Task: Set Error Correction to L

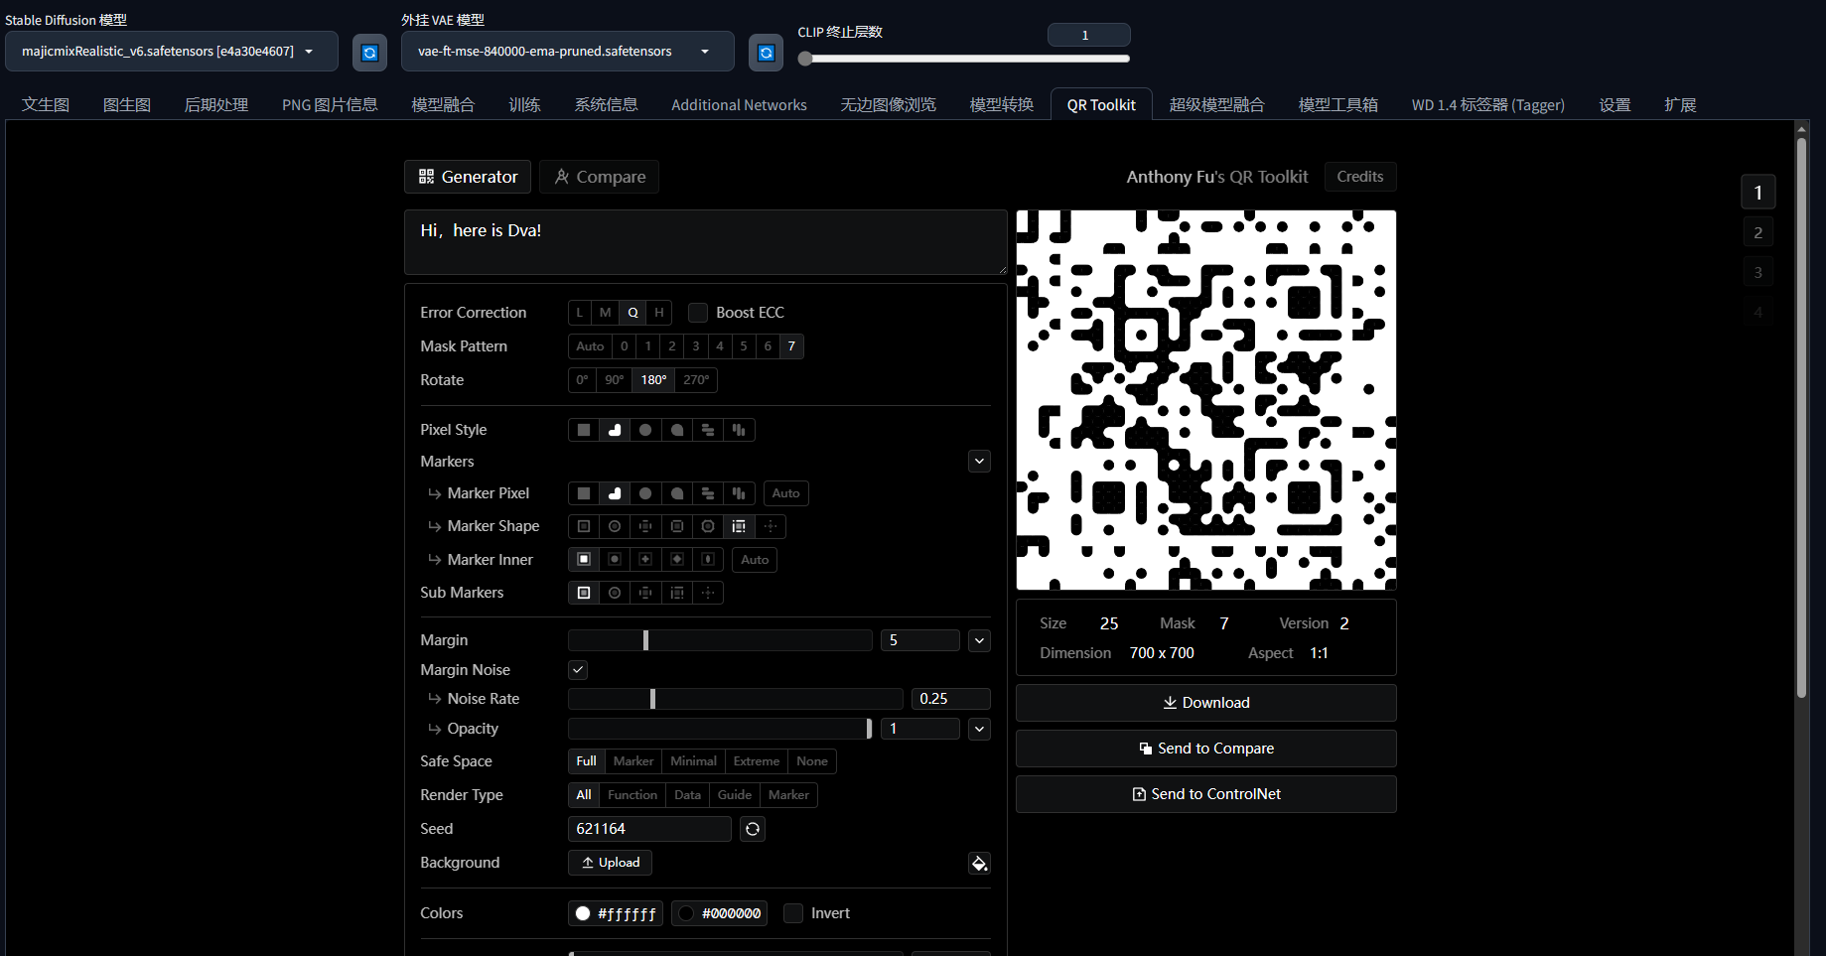Action: tap(580, 313)
